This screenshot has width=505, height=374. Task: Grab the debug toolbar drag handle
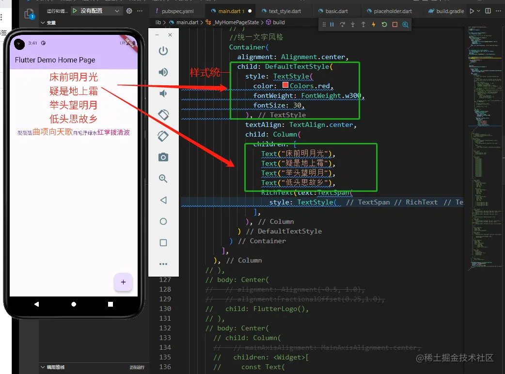pyautogui.click(x=324, y=24)
